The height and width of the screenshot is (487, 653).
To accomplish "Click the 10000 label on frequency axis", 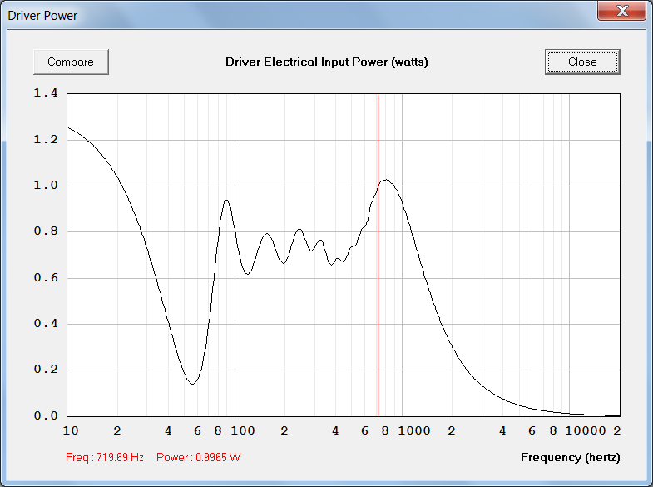I will tap(586, 430).
